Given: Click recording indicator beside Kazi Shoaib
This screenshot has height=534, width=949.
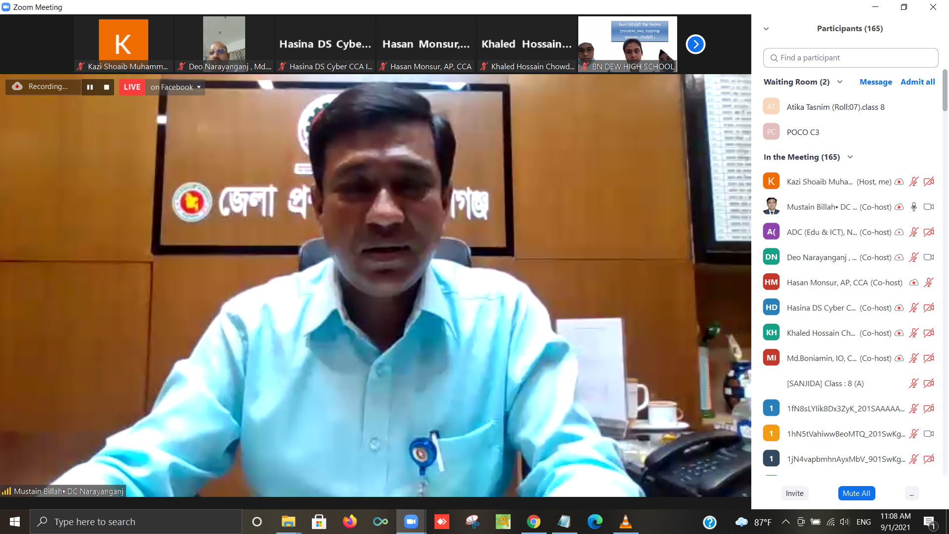Looking at the screenshot, I should click(x=900, y=182).
